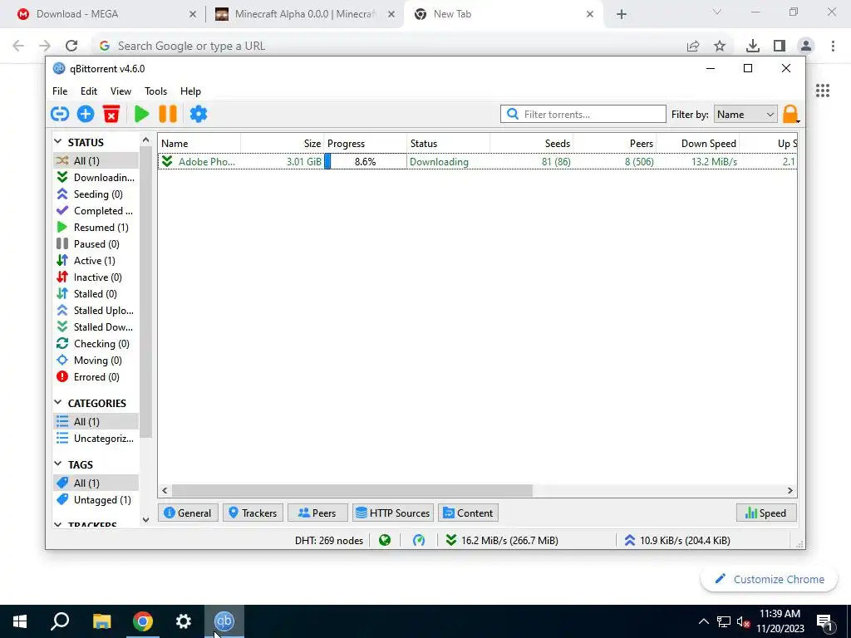Switch to the Peers tab

click(317, 513)
